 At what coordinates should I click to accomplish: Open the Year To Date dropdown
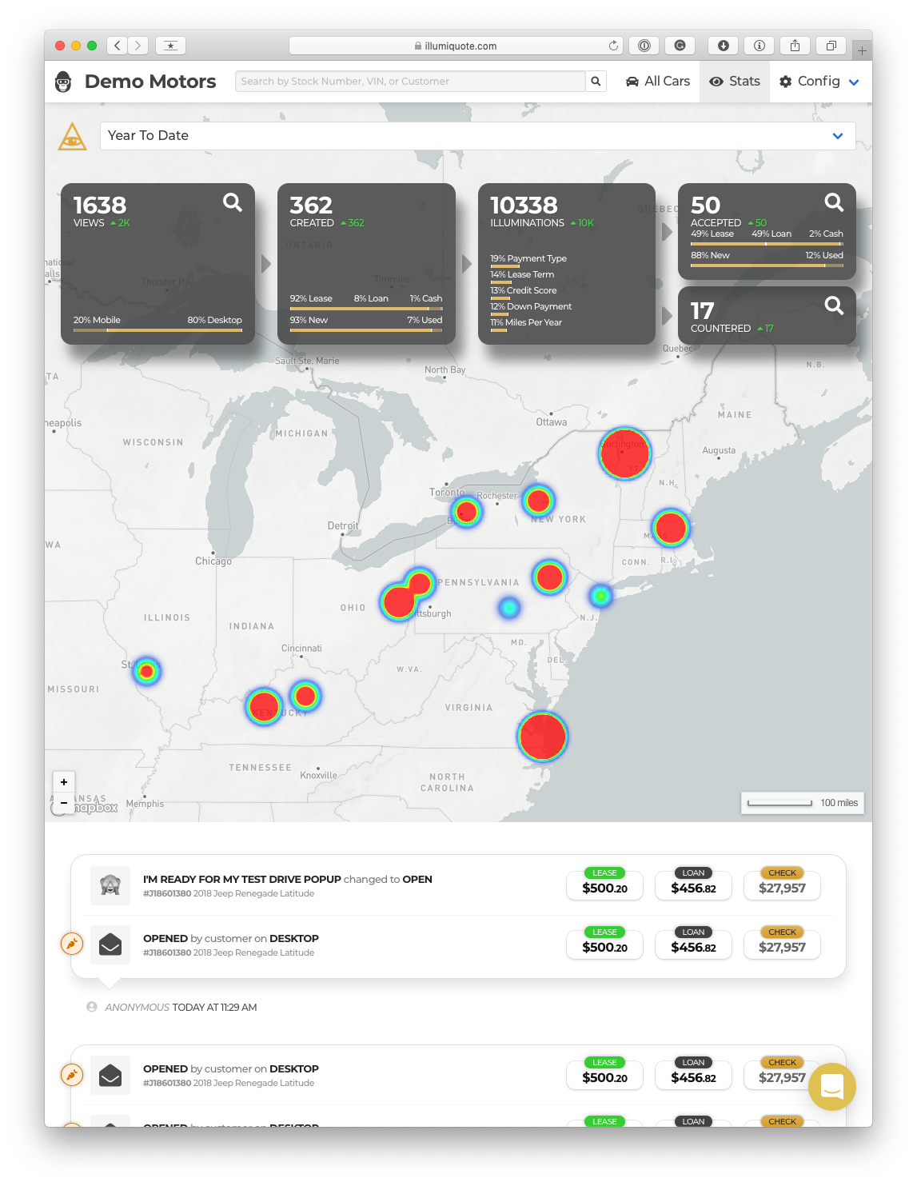click(477, 136)
